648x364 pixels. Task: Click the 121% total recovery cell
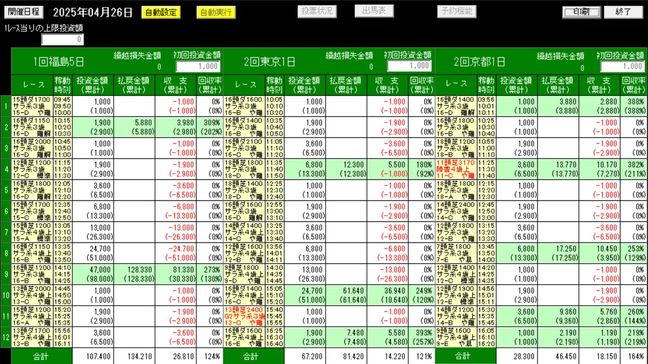(x=421, y=356)
